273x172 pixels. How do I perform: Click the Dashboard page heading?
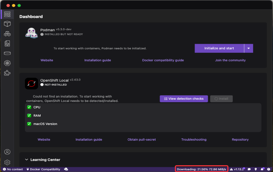[31, 17]
